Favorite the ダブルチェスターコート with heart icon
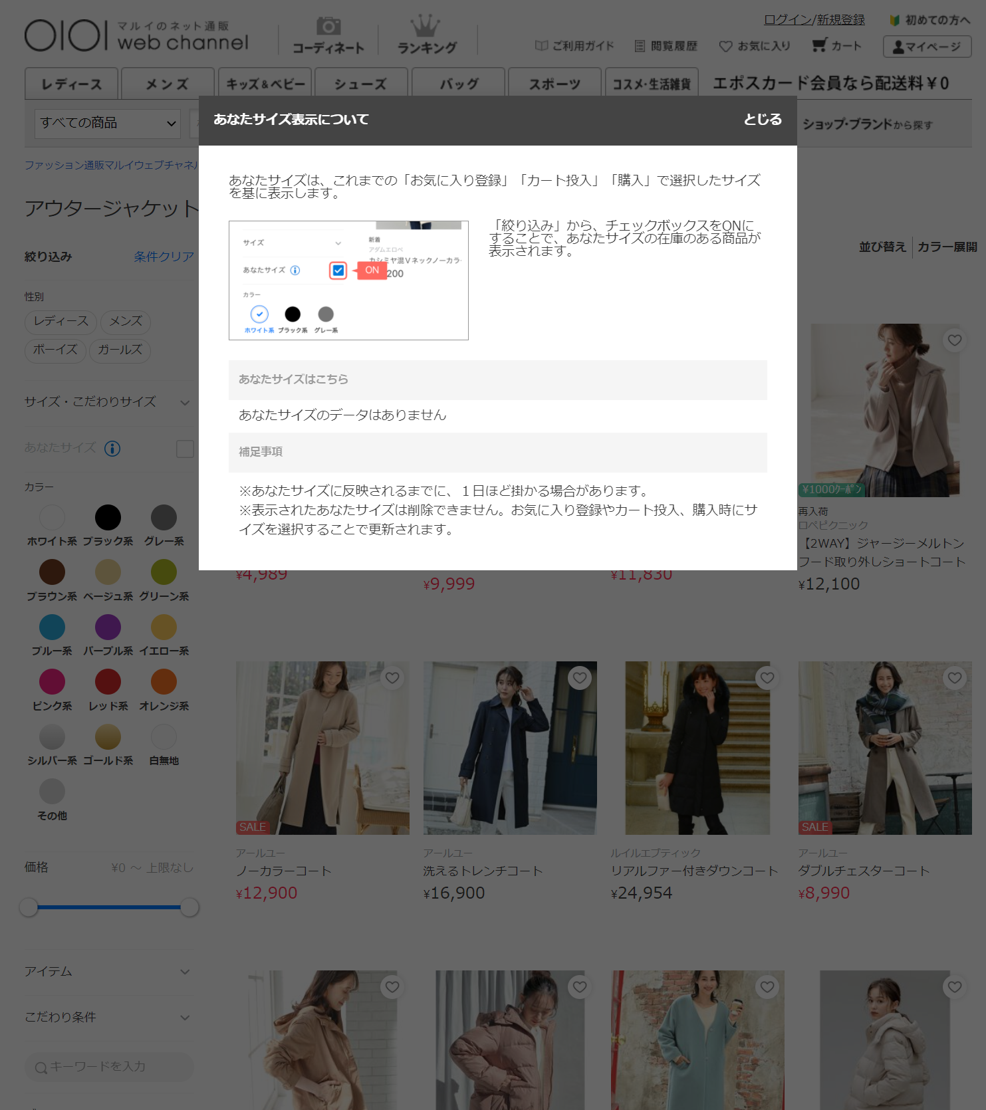The width and height of the screenshot is (986, 1110). click(955, 678)
